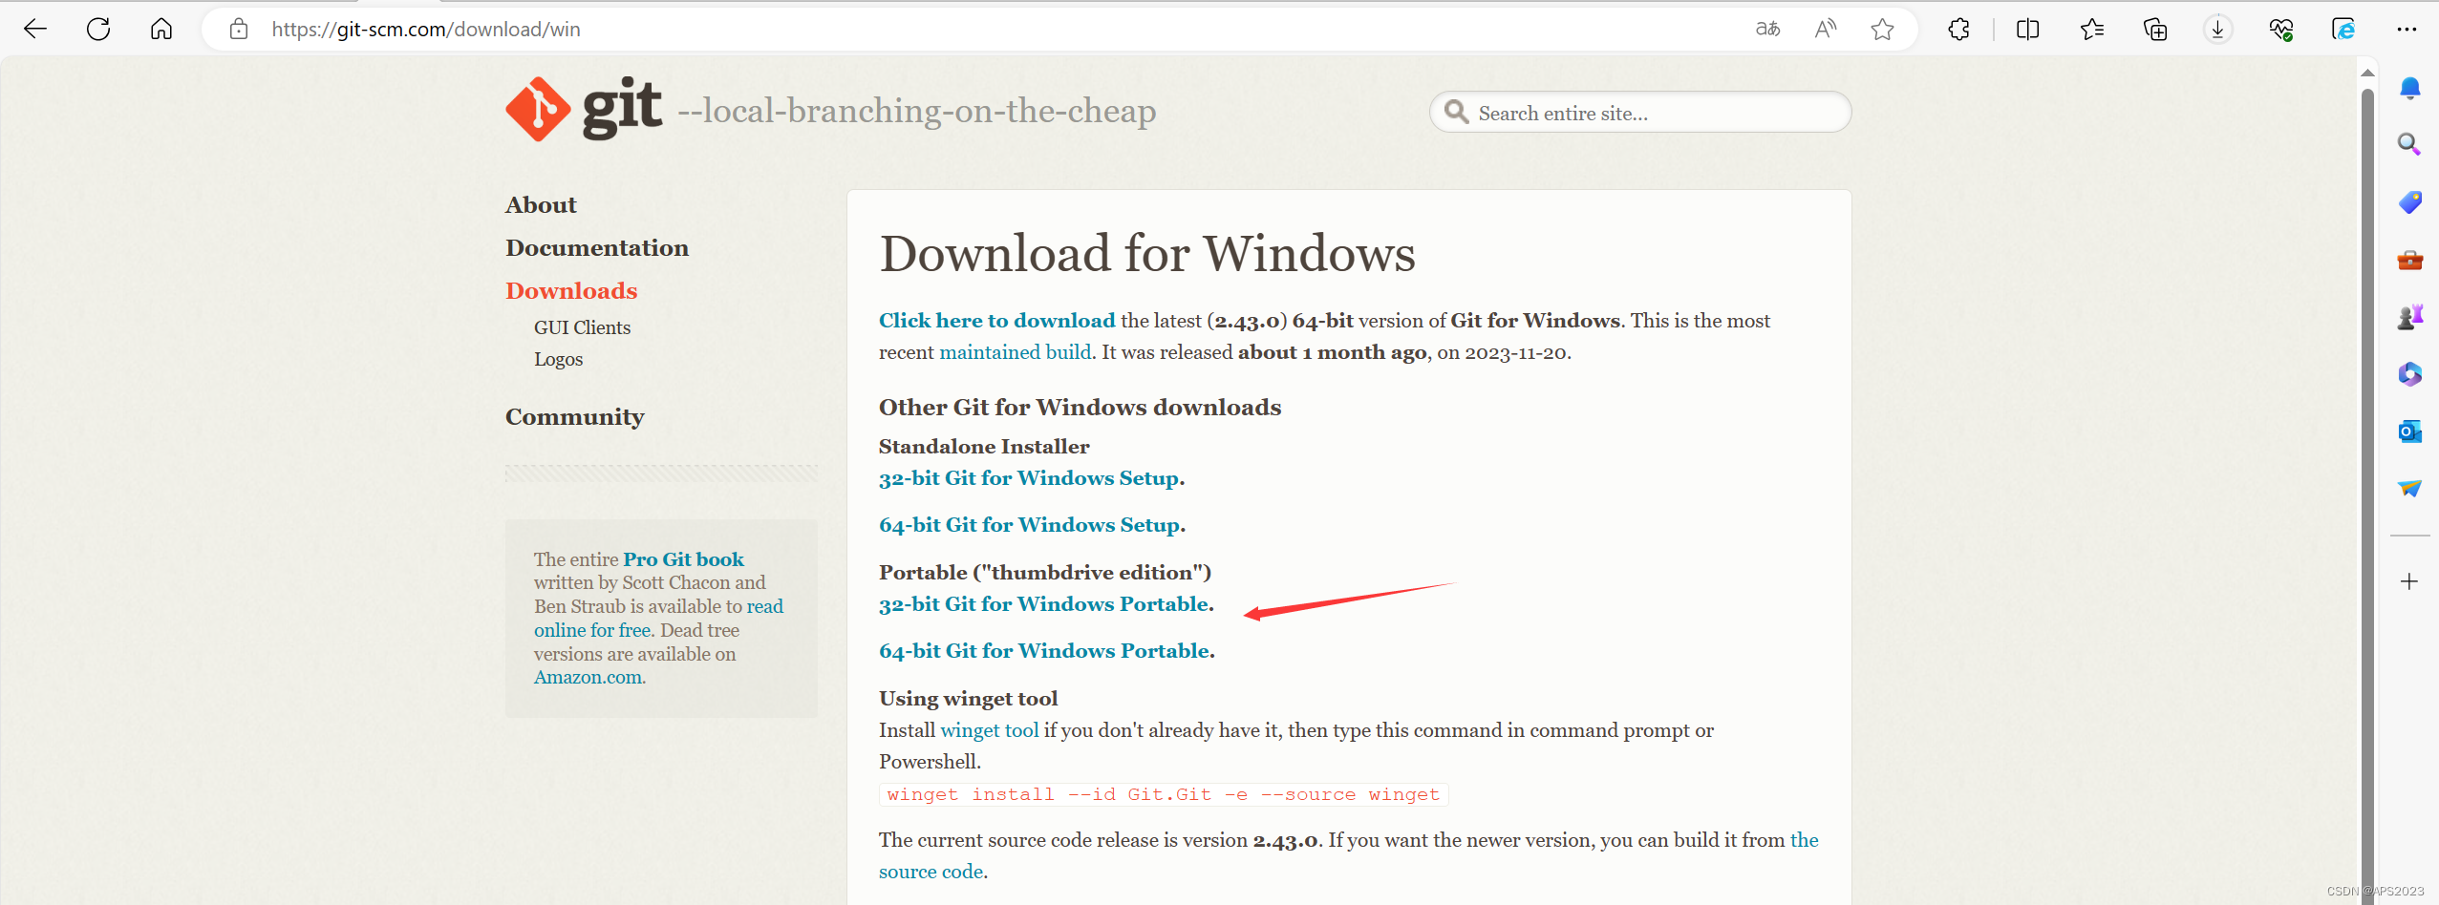Open the sidebar Outlook icon
Viewport: 2439px width, 905px height.
2409,431
